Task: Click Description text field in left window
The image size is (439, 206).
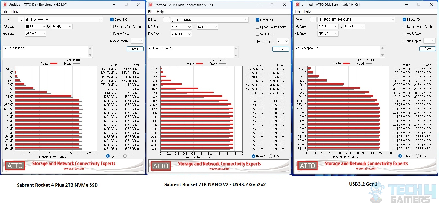Action: click(45, 52)
